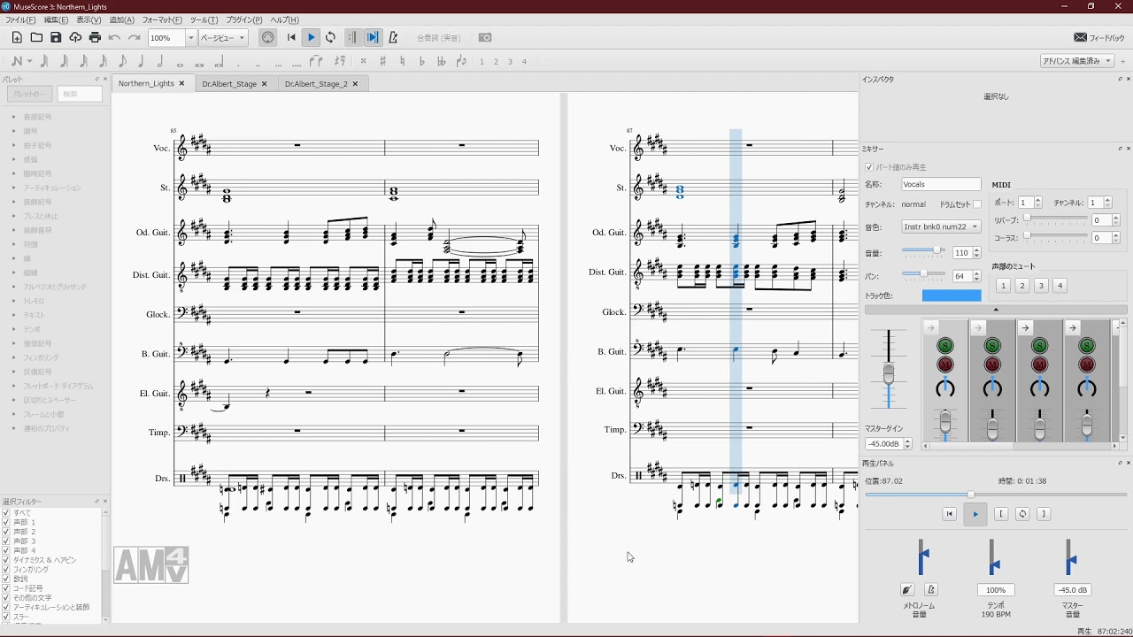
Task: Open image capture with the camera icon
Action: click(485, 37)
